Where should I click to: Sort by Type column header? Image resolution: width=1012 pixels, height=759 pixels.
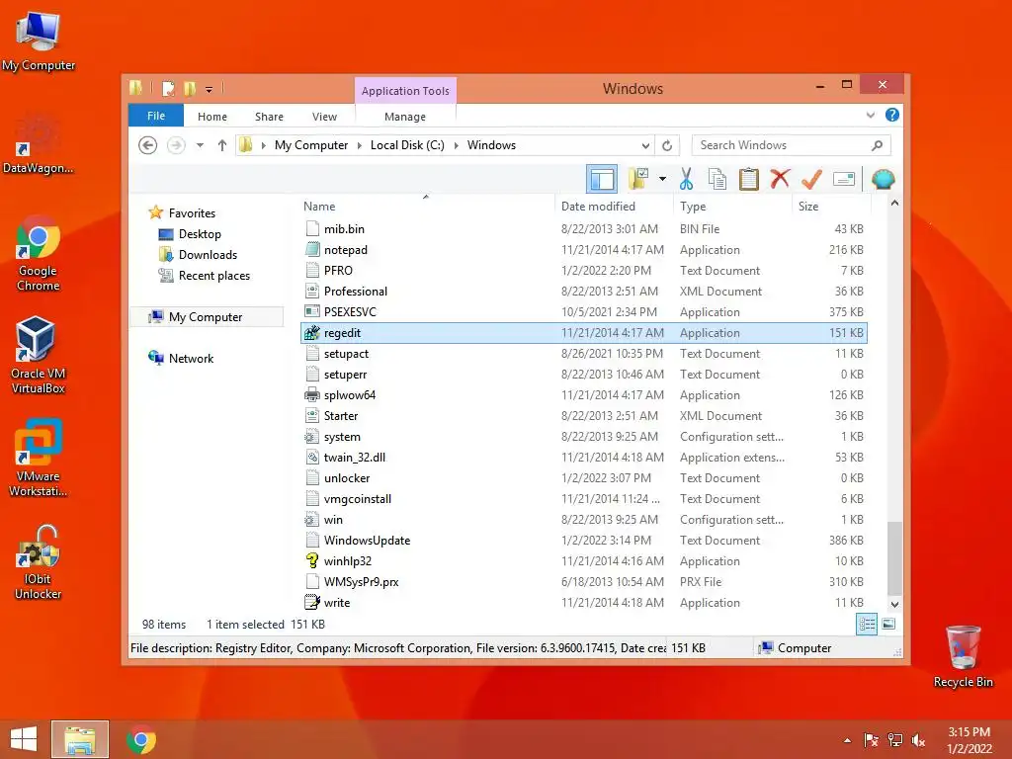[x=693, y=207]
